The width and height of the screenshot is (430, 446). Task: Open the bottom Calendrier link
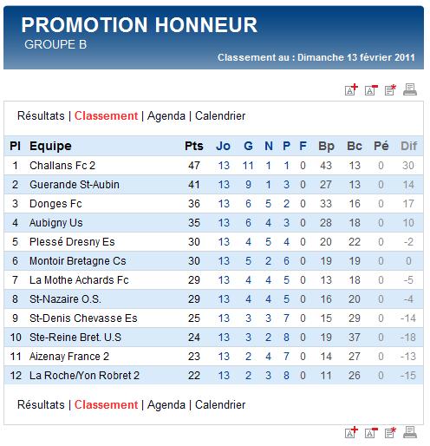click(x=220, y=405)
